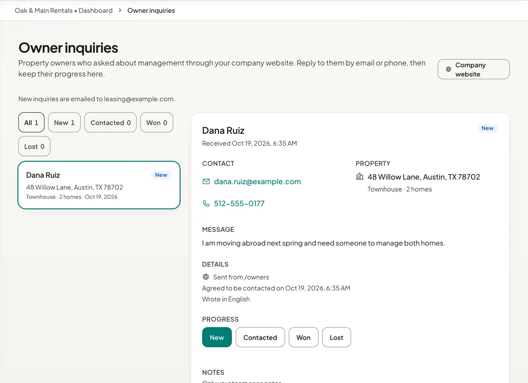Image resolution: width=528 pixels, height=383 pixels.
Task: Switch to the Won 0 filter
Action: (x=157, y=122)
